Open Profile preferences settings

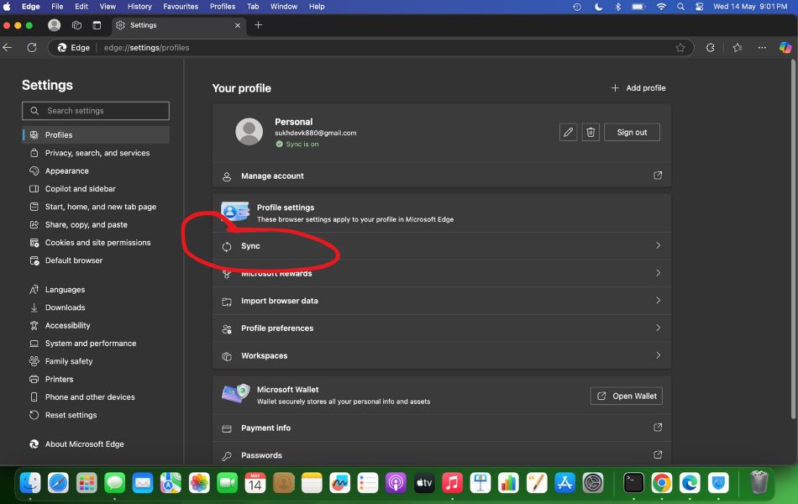pos(441,328)
